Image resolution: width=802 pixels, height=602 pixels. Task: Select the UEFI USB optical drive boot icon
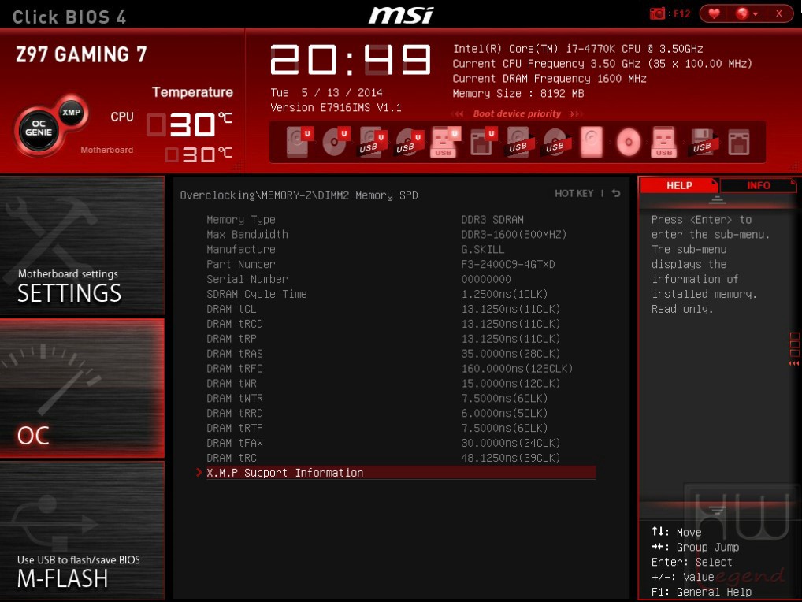click(409, 142)
